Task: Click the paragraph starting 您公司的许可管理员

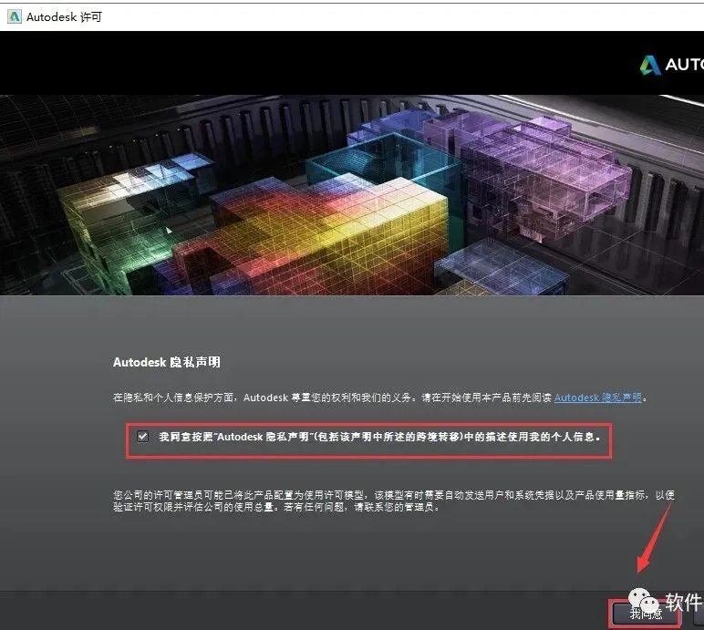Action: (x=394, y=501)
